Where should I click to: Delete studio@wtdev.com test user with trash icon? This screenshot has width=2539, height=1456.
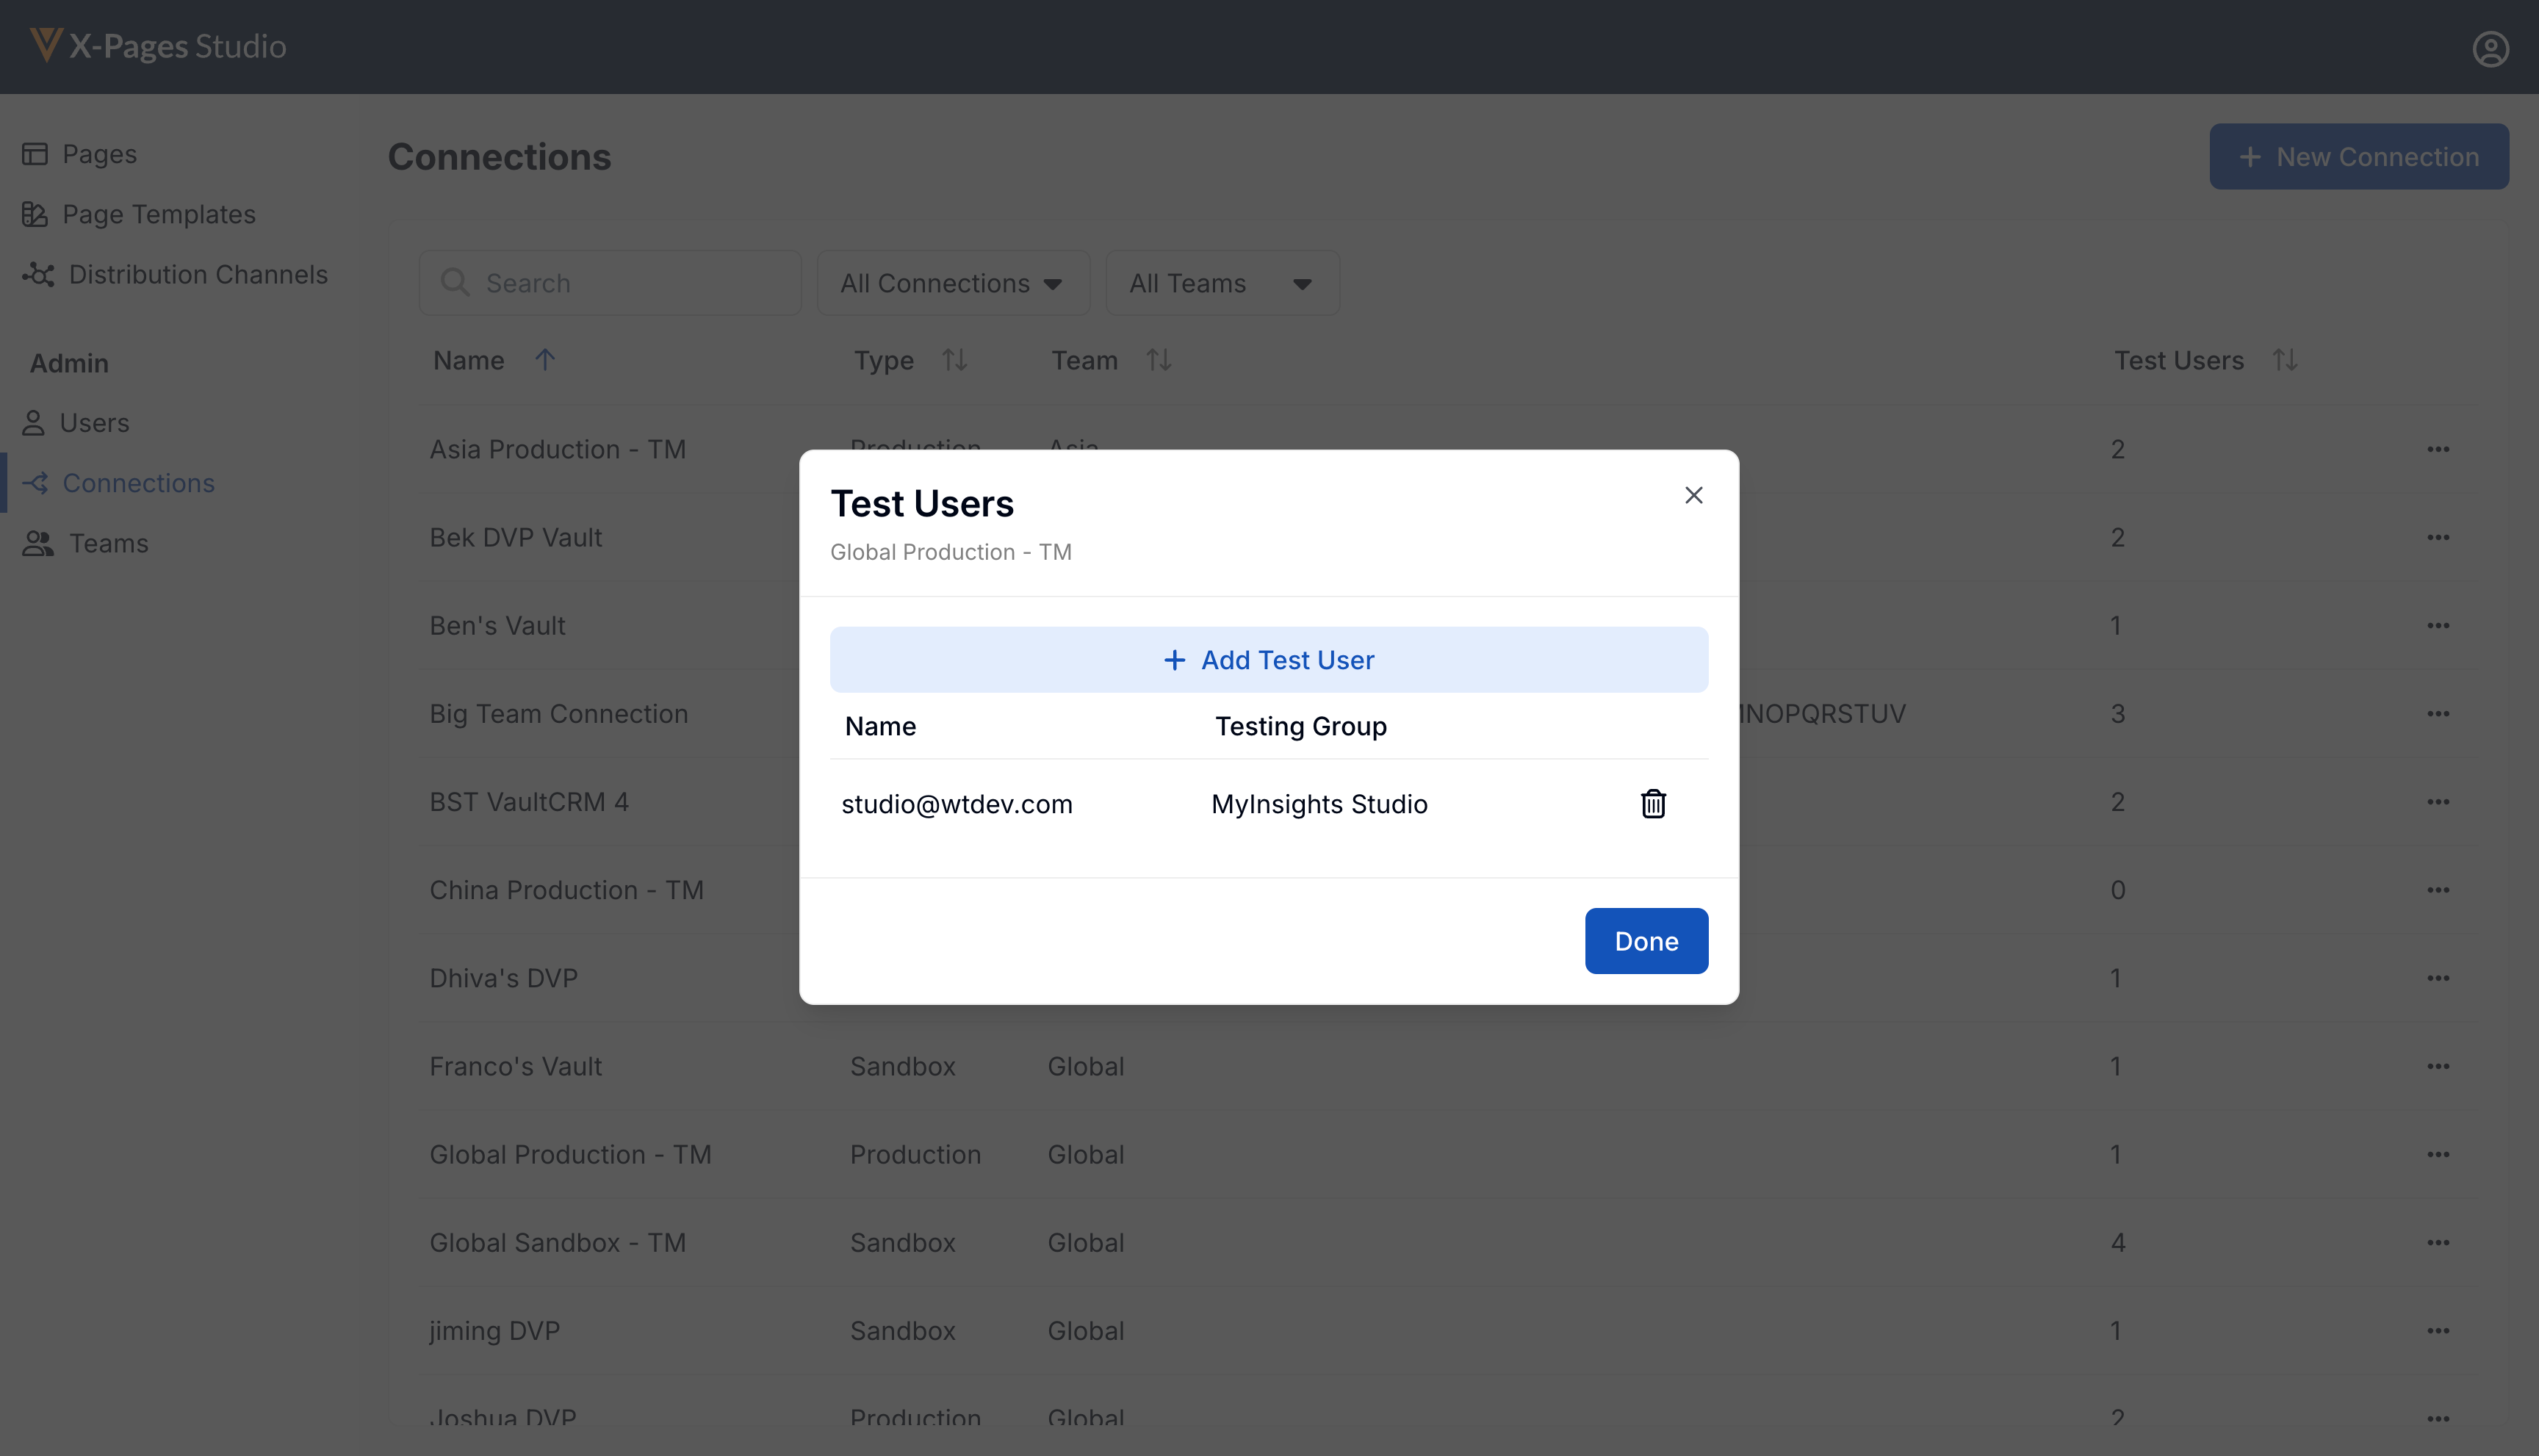[1652, 804]
